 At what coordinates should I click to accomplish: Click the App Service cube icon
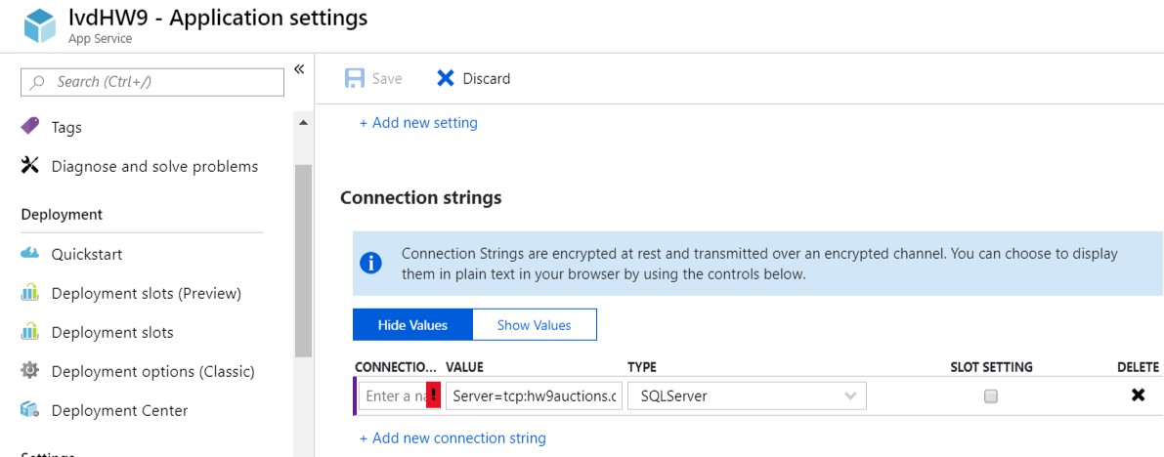click(x=40, y=25)
